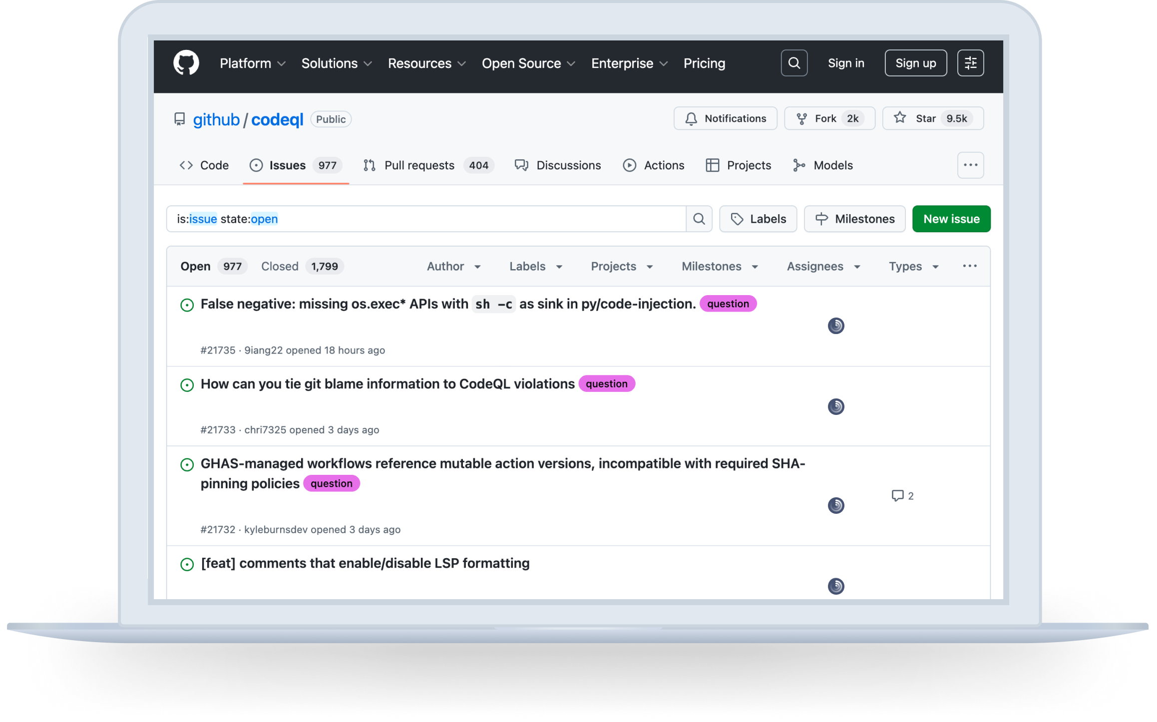Go to the Pull requests tab
The image size is (1157, 722).
pyautogui.click(x=428, y=165)
